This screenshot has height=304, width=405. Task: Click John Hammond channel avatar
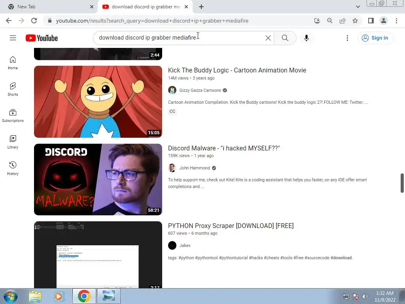click(x=172, y=168)
